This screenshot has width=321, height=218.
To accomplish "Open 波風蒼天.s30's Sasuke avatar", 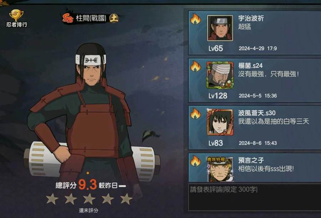I will tap(220, 123).
